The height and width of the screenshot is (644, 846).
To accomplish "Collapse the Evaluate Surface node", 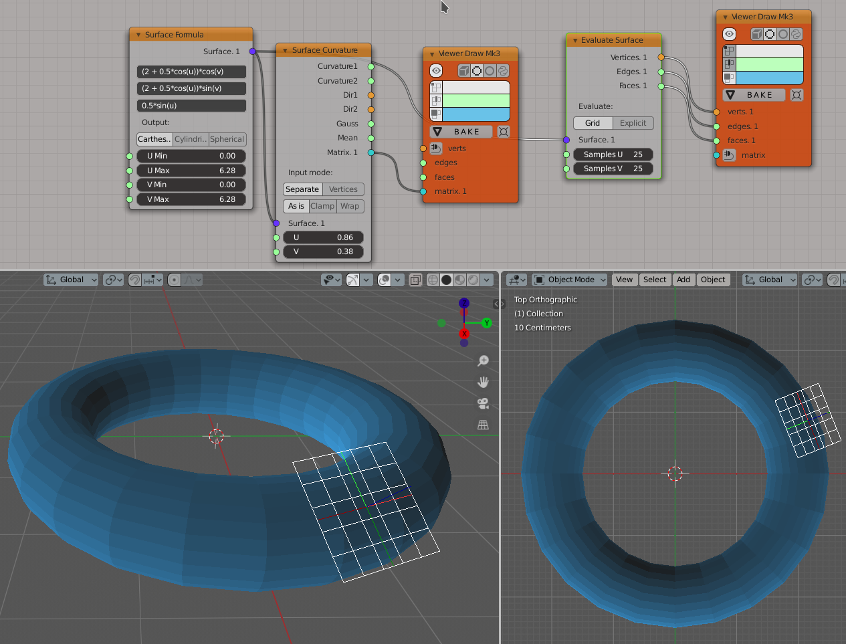I will [574, 40].
